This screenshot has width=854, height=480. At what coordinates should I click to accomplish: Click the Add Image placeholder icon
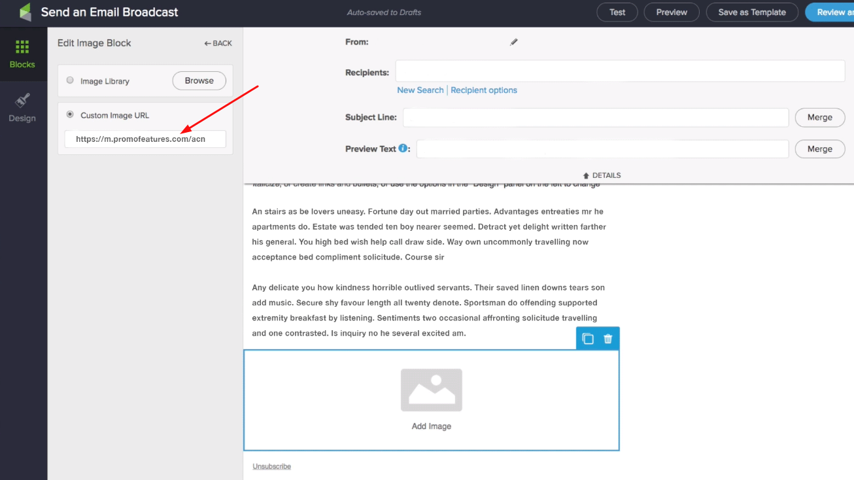point(432,390)
